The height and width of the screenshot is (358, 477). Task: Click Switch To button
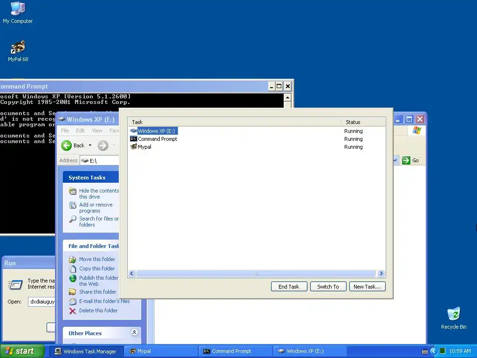(328, 287)
